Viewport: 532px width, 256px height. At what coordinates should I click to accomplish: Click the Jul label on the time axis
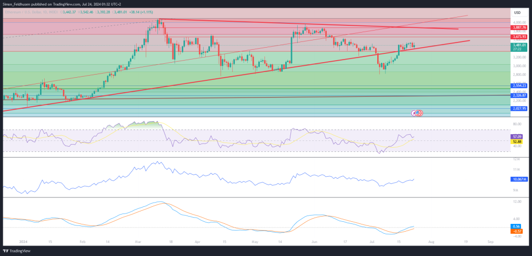pos(372,242)
